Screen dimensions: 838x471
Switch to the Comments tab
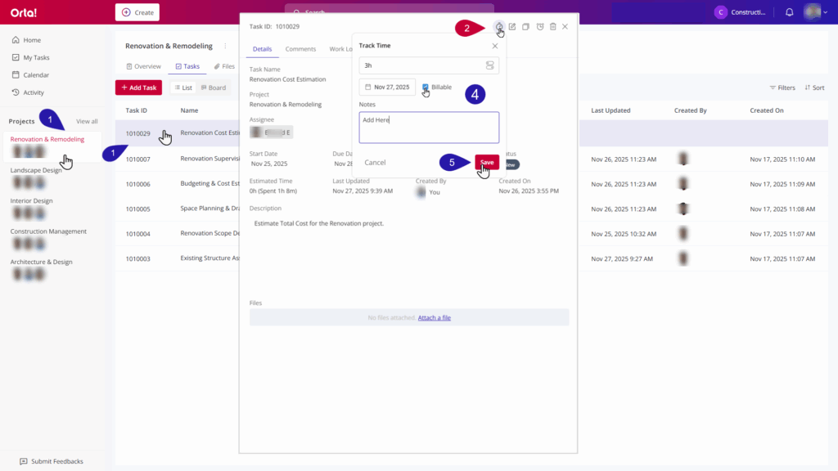(300, 49)
